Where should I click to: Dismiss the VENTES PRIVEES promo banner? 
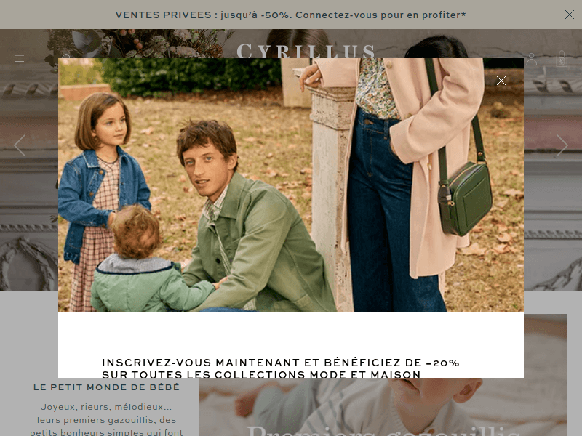click(569, 15)
